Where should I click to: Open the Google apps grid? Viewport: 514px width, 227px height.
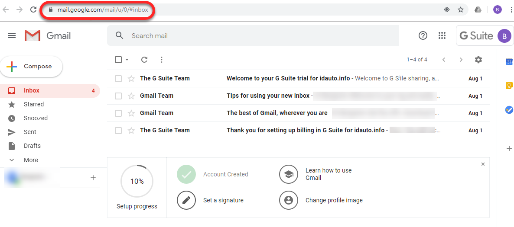click(x=442, y=35)
